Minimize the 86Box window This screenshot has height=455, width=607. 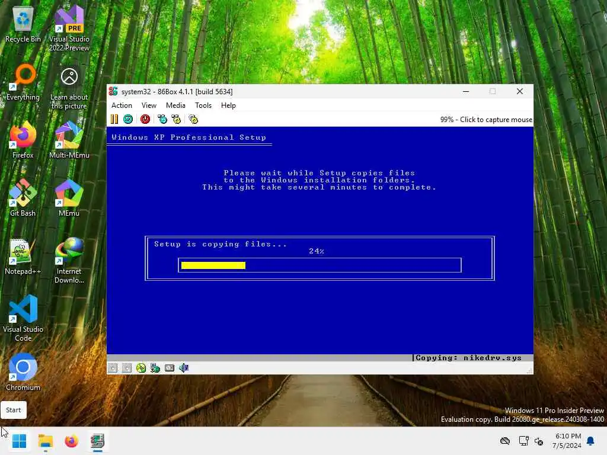(466, 91)
